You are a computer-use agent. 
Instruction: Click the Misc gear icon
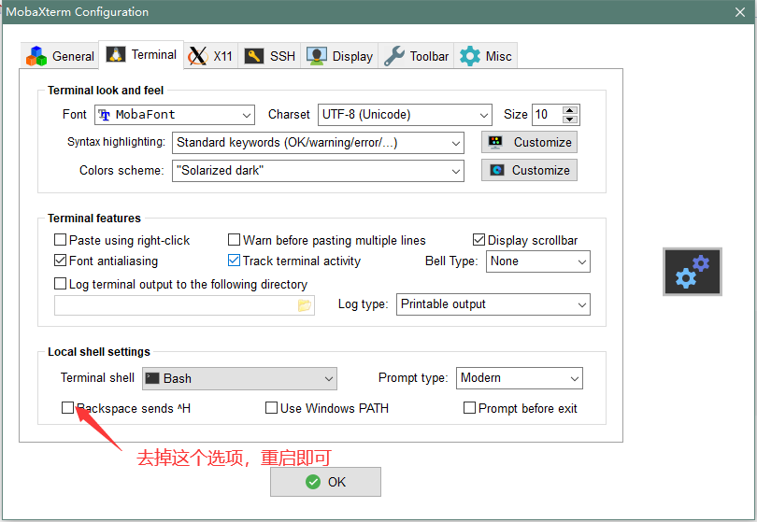click(470, 56)
